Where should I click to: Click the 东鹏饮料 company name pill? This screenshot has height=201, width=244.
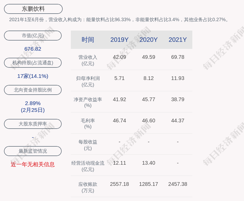pyautogui.click(x=33, y=9)
